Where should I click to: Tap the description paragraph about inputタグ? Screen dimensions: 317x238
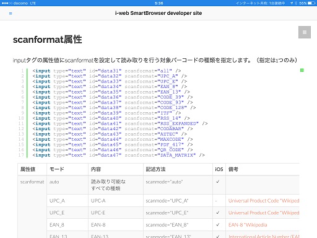pos(155,60)
